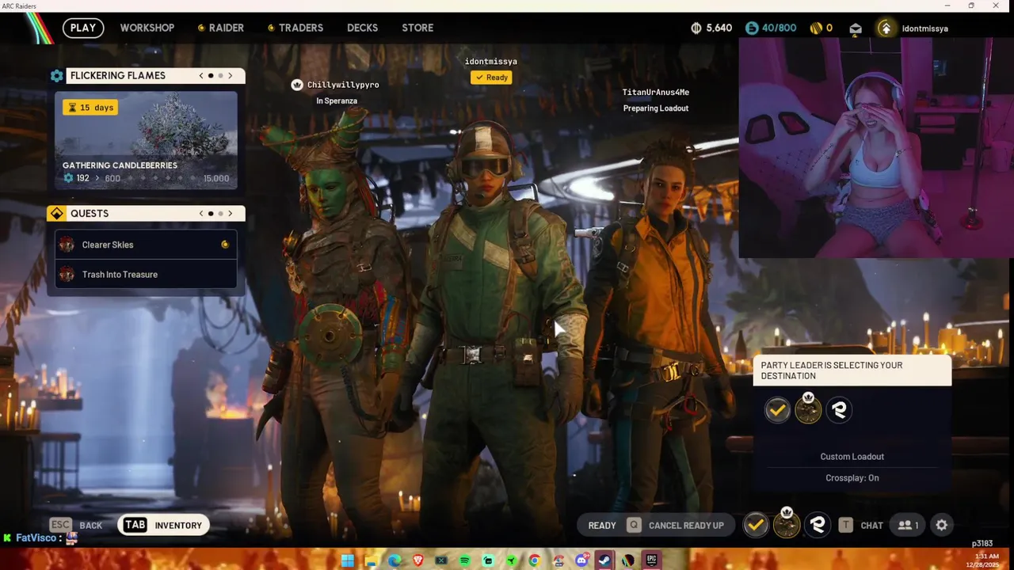1014x570 pixels.
Task: Click the gold currency icon beside 0
Action: (816, 28)
